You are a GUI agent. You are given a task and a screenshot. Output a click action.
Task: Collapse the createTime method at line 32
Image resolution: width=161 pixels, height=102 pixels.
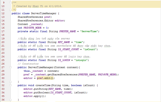(11, 85)
